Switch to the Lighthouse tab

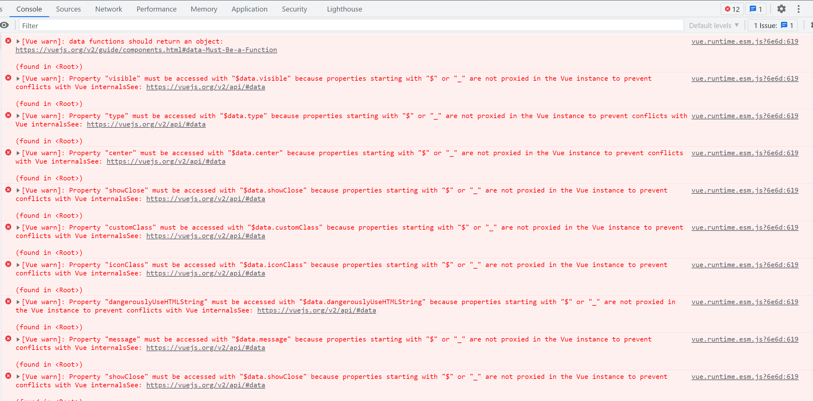coord(344,9)
